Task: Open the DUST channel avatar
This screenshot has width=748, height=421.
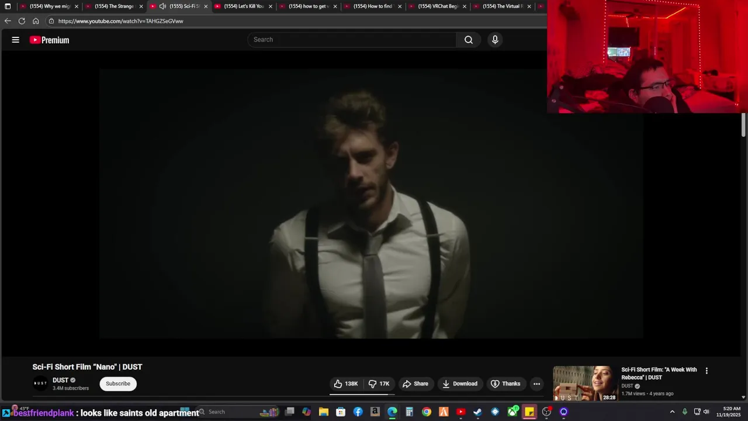Action: point(40,384)
